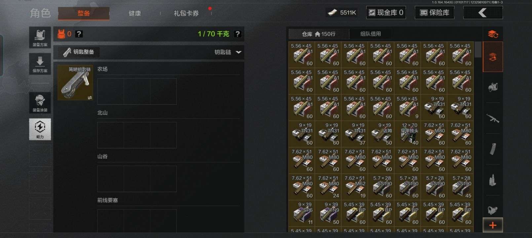The image size is (532, 238).
Task: Open the 装备涂装 skin icon
Action: pos(40,103)
